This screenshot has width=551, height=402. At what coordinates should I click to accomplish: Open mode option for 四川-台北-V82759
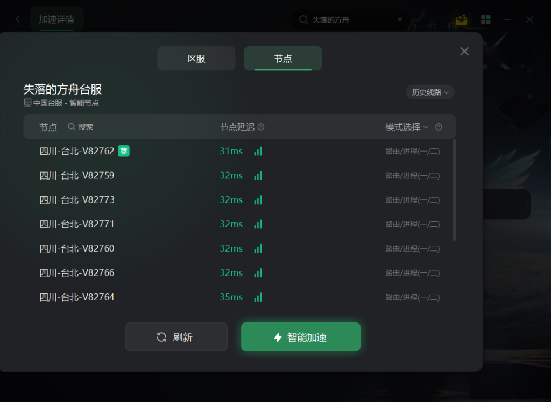[x=413, y=176]
